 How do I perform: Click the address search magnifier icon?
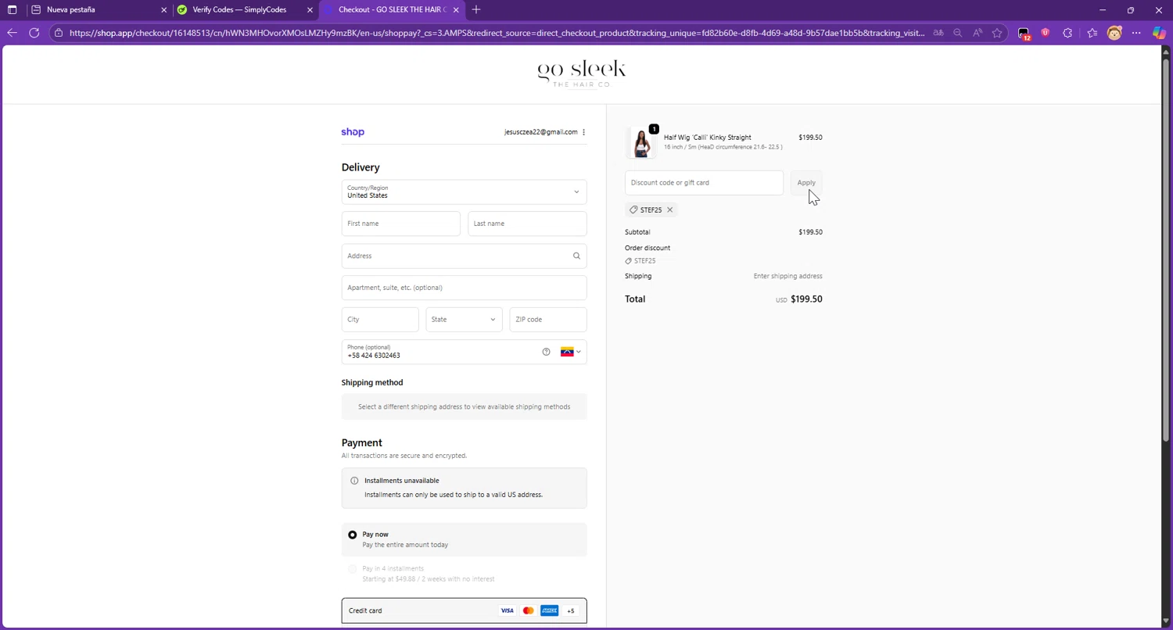(x=576, y=256)
